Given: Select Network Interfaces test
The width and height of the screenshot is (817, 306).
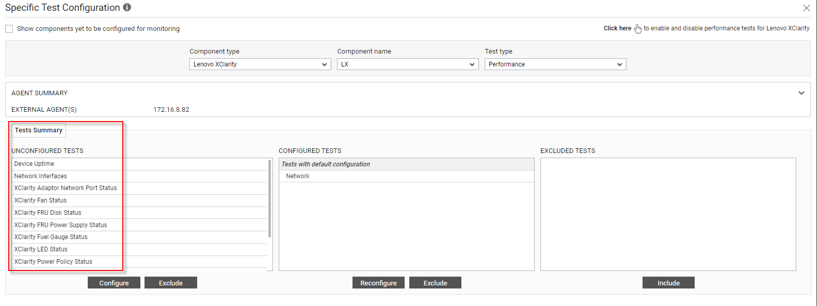Looking at the screenshot, I should pyautogui.click(x=139, y=176).
